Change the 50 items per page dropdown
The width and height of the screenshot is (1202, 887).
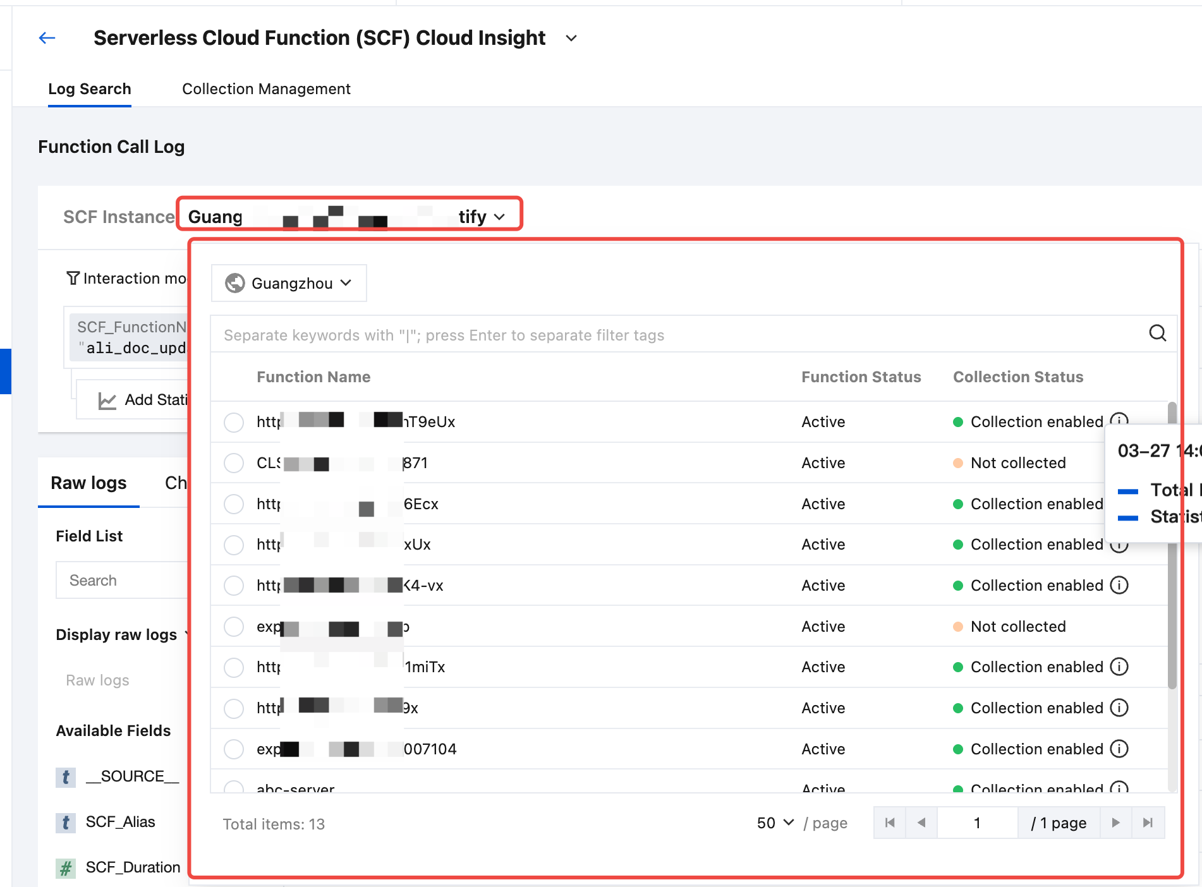775,823
